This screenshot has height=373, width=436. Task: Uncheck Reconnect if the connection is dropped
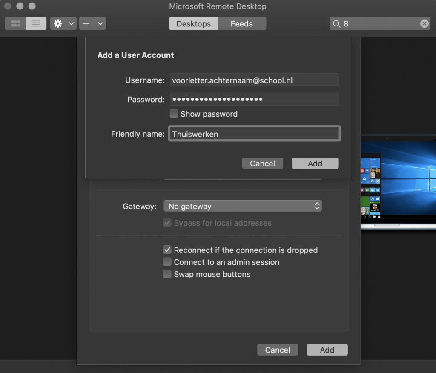click(x=167, y=250)
